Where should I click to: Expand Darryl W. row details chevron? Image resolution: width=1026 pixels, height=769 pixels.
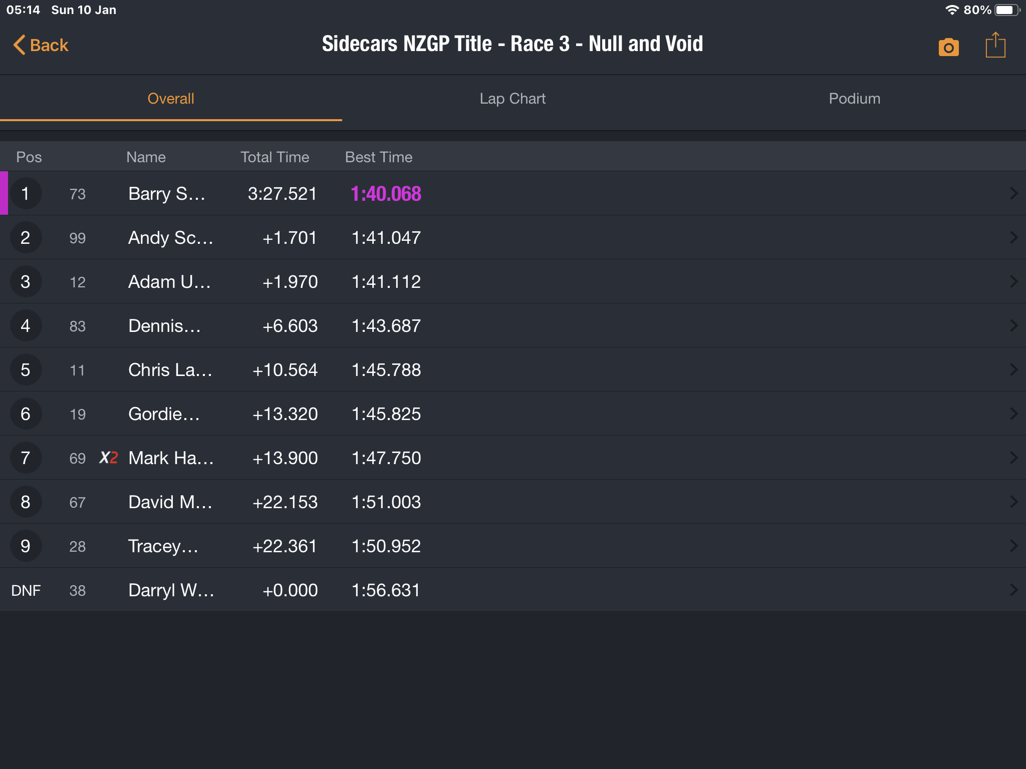click(x=1013, y=590)
